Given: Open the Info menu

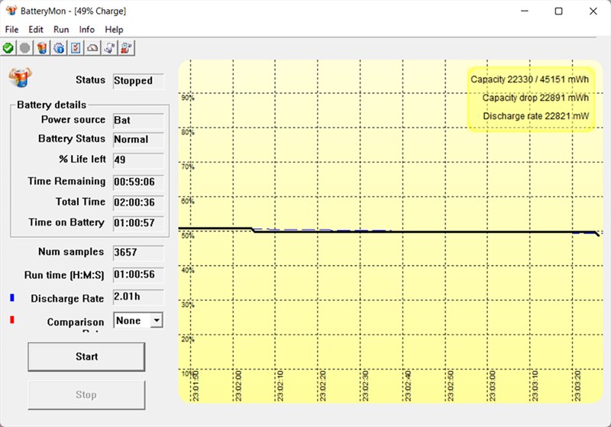Looking at the screenshot, I should pyautogui.click(x=86, y=30).
